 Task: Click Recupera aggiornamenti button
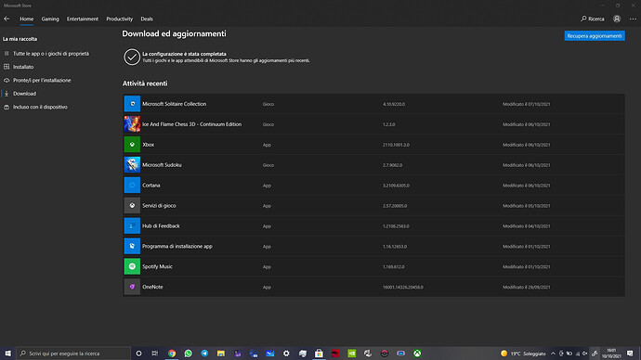click(x=595, y=36)
